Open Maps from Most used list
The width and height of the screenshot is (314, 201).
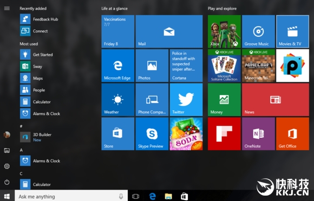(x=31, y=78)
